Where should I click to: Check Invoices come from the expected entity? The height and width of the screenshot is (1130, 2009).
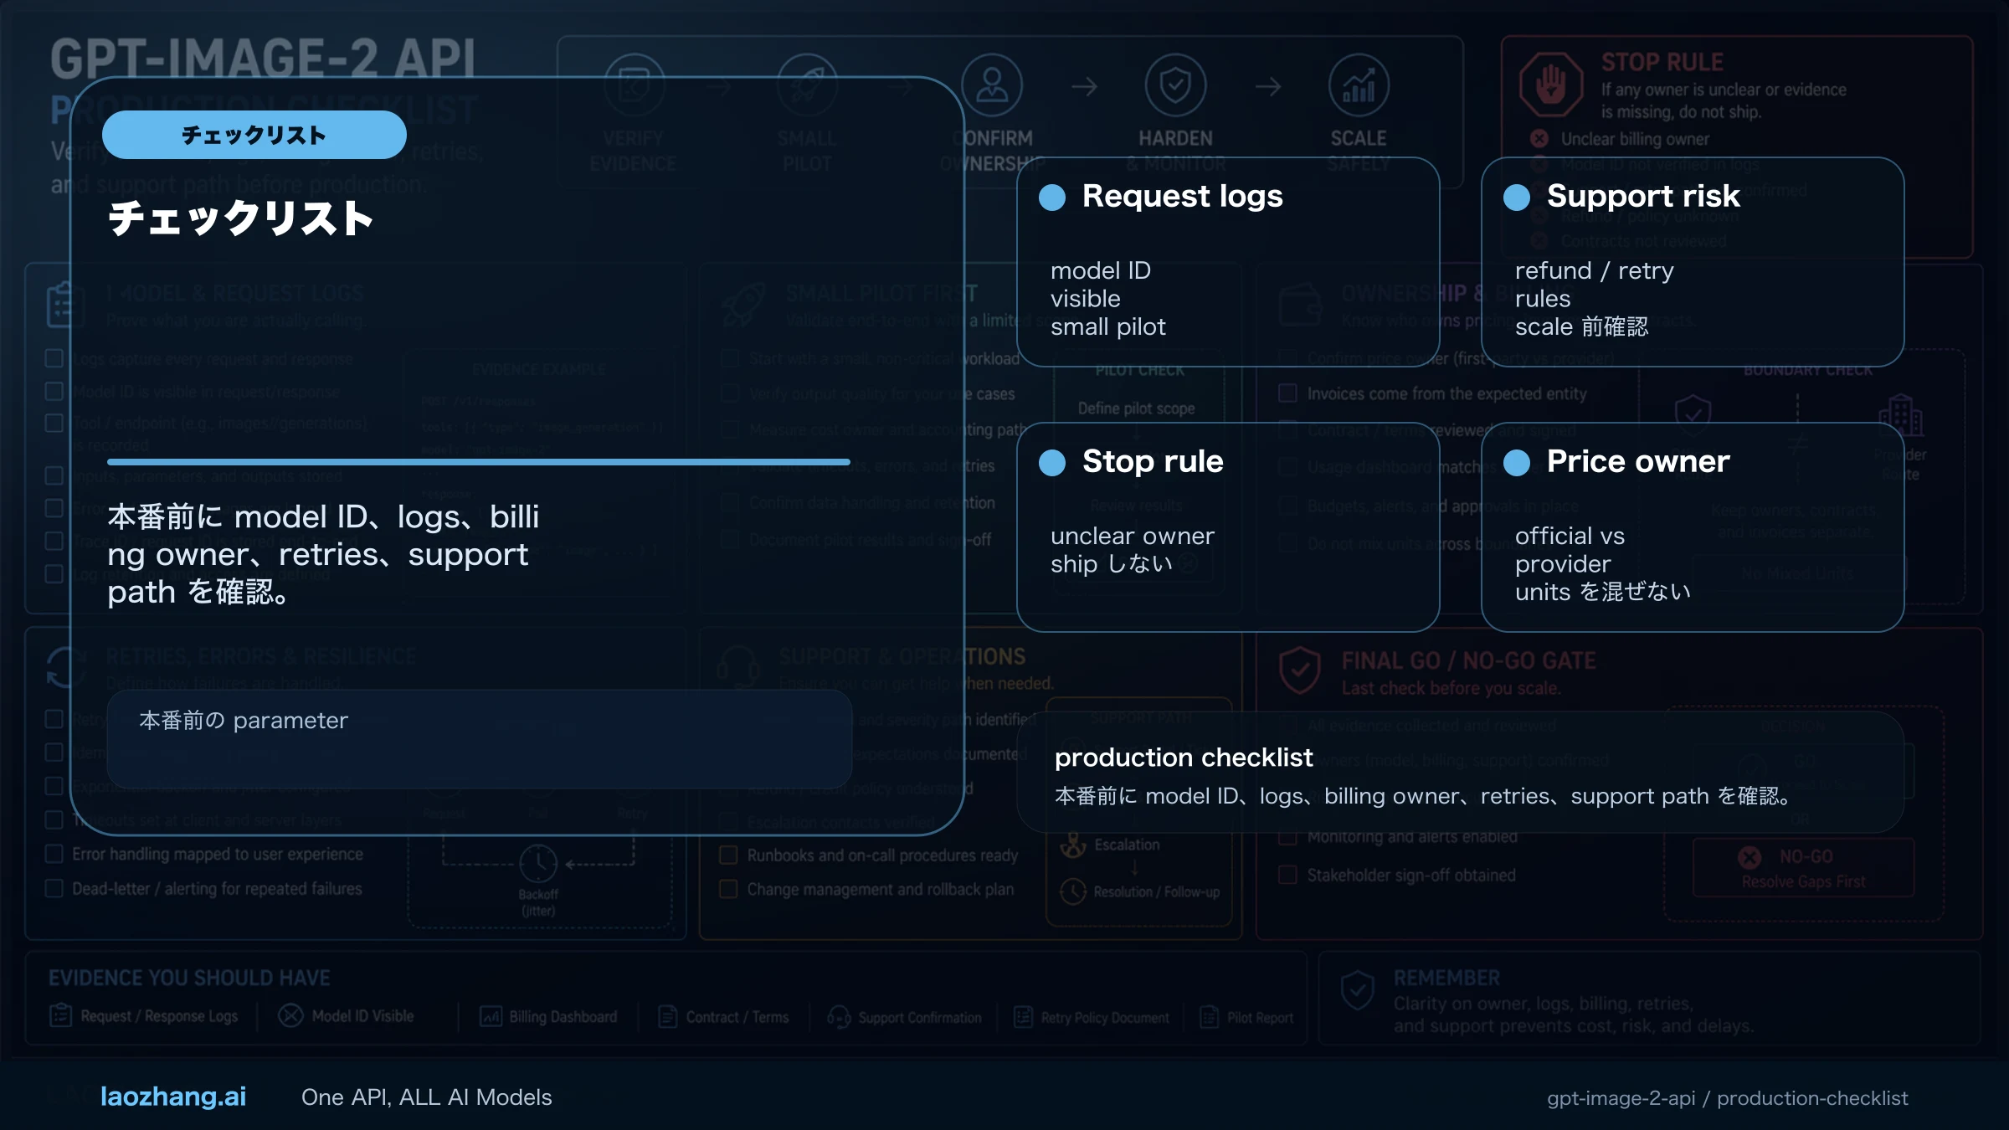click(x=1287, y=393)
